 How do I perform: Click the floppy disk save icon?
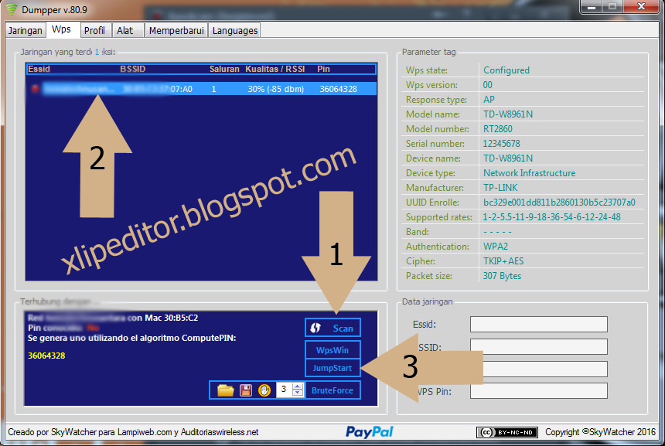(x=246, y=390)
